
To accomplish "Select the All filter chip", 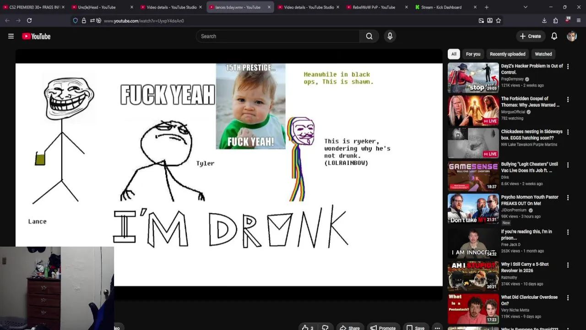I will pyautogui.click(x=454, y=54).
